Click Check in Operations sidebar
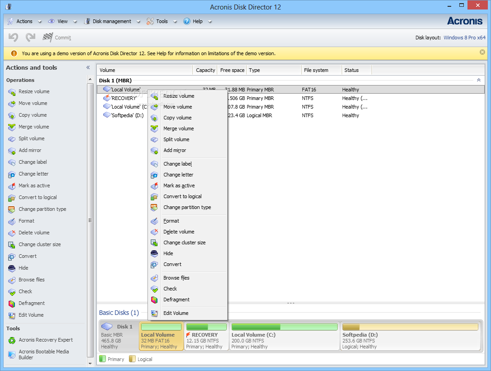 pos(25,291)
